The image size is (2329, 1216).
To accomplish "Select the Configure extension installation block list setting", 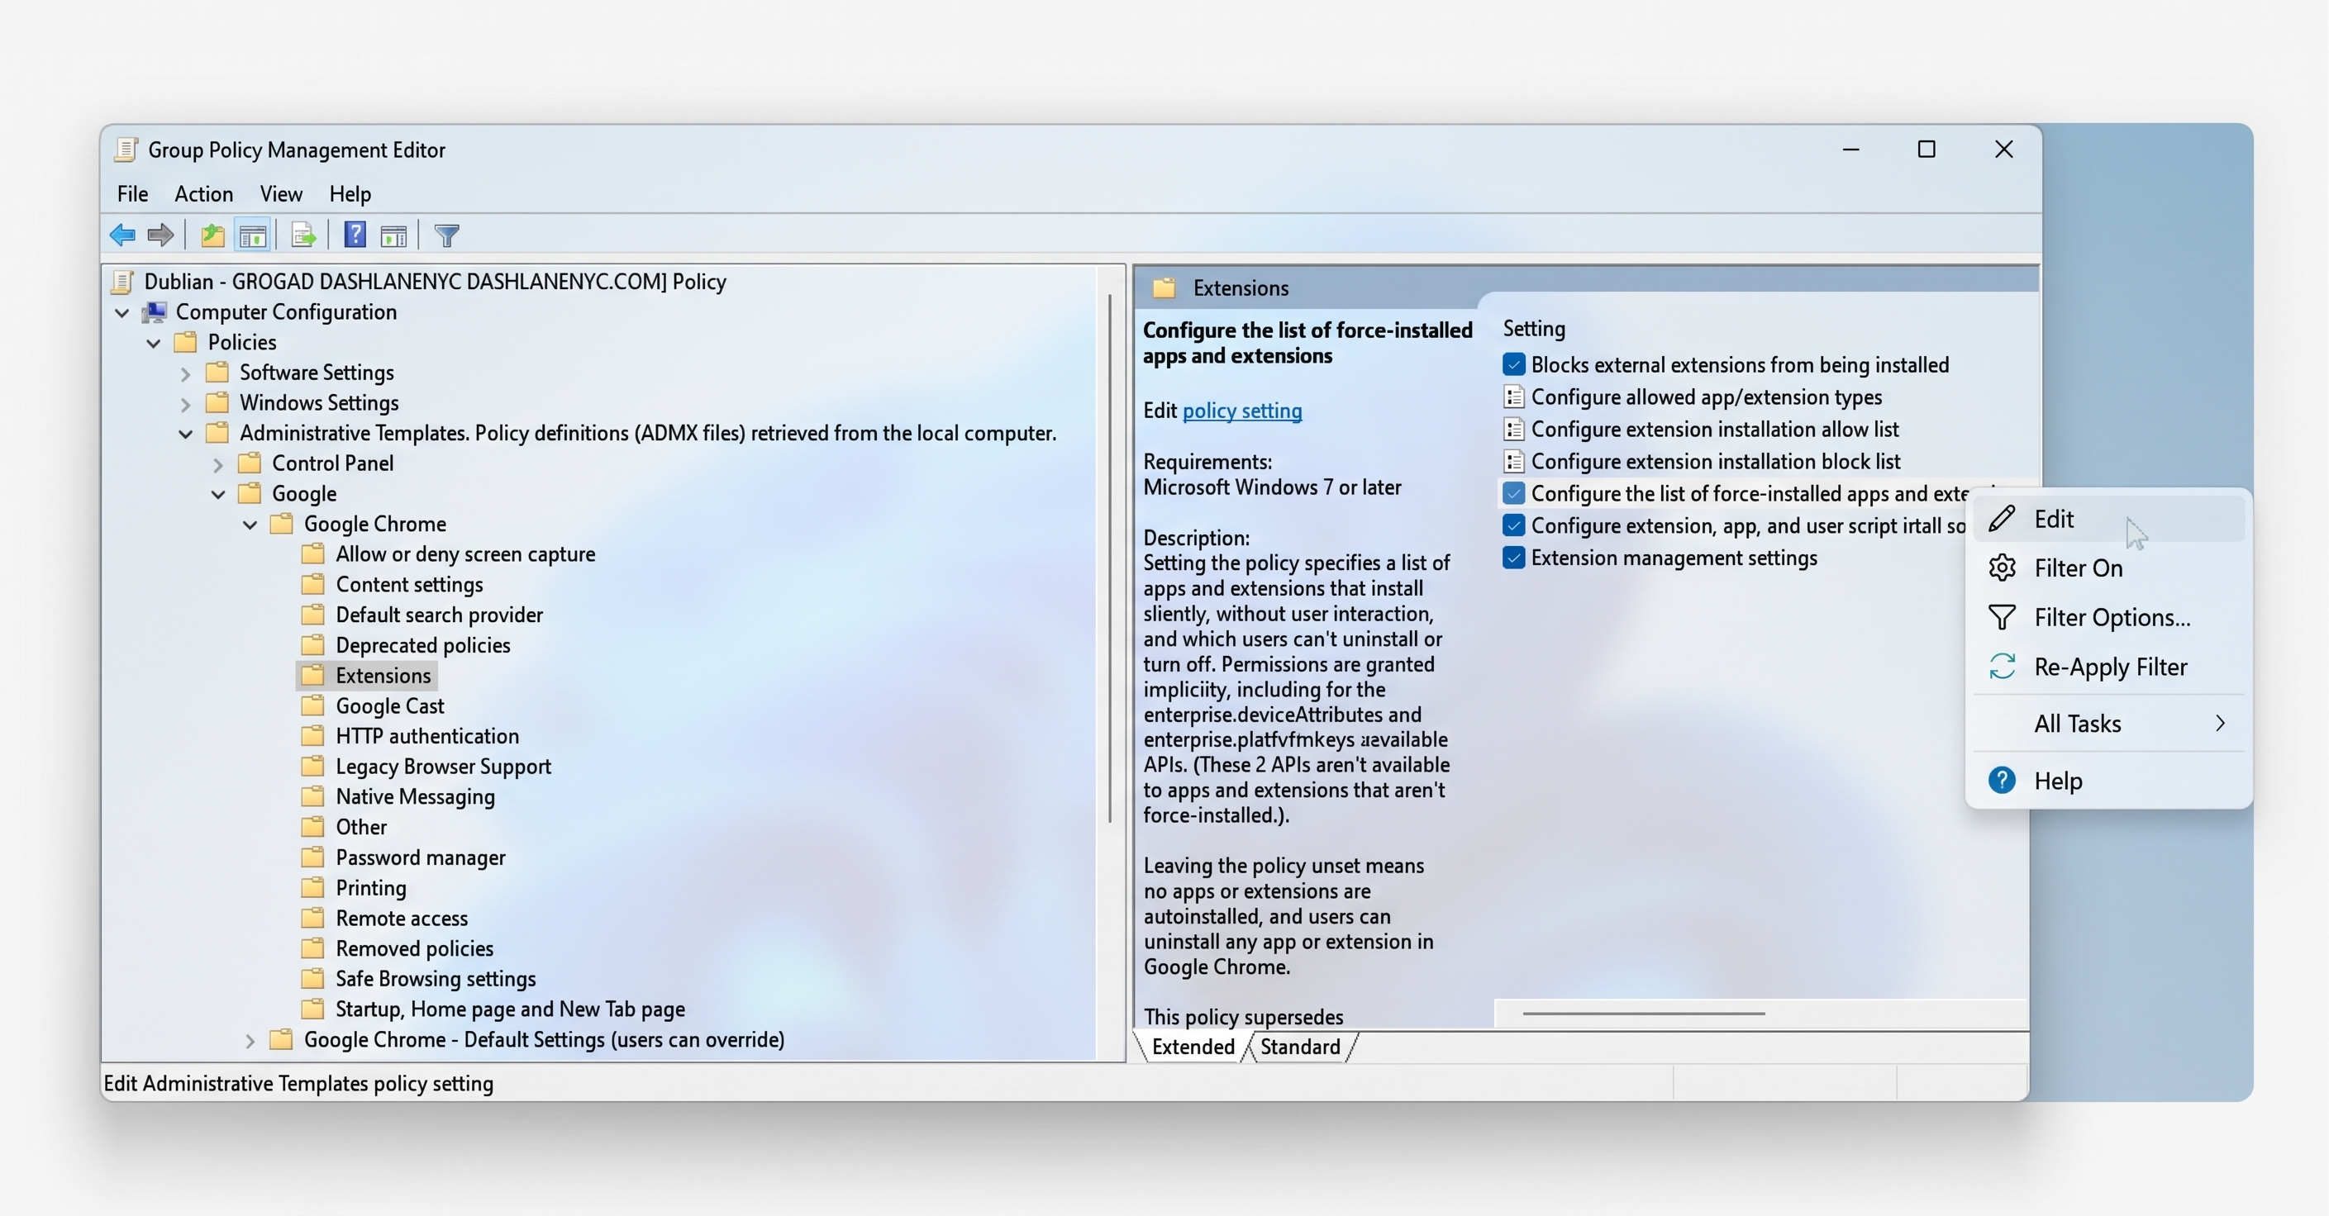I will [1701, 462].
